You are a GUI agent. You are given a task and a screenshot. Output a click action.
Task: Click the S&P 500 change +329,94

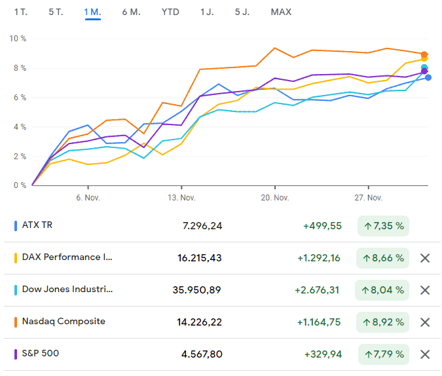click(323, 354)
